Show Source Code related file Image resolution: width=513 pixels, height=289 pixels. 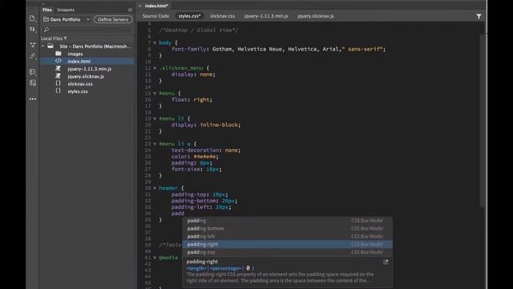coord(156,16)
